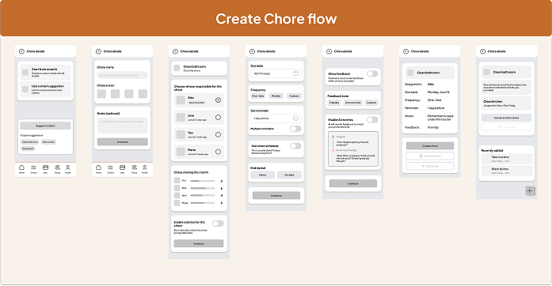Pick the first icon placeholder under Choose icon
The height and width of the screenshot is (286, 552).
(x=101, y=93)
